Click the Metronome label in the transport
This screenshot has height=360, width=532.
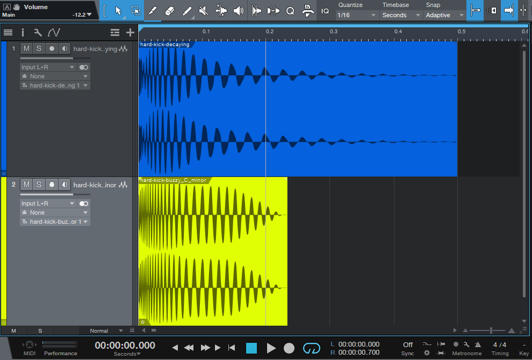[466, 353]
